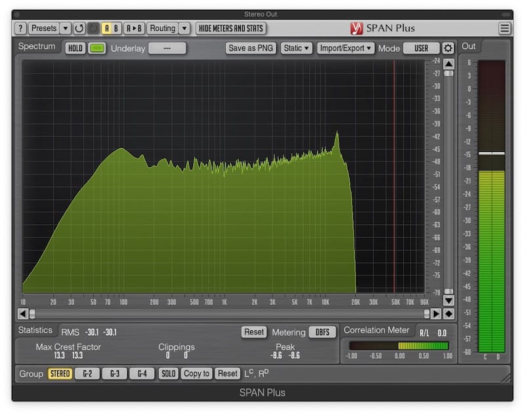Click Hide Meters and Stats
The image size is (525, 415).
coord(231,28)
